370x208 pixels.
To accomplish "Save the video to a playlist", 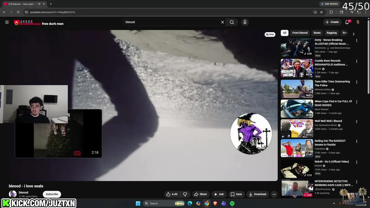I will (x=236, y=194).
